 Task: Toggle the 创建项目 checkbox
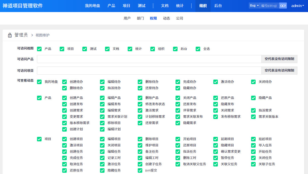pyautogui.click(x=64, y=139)
